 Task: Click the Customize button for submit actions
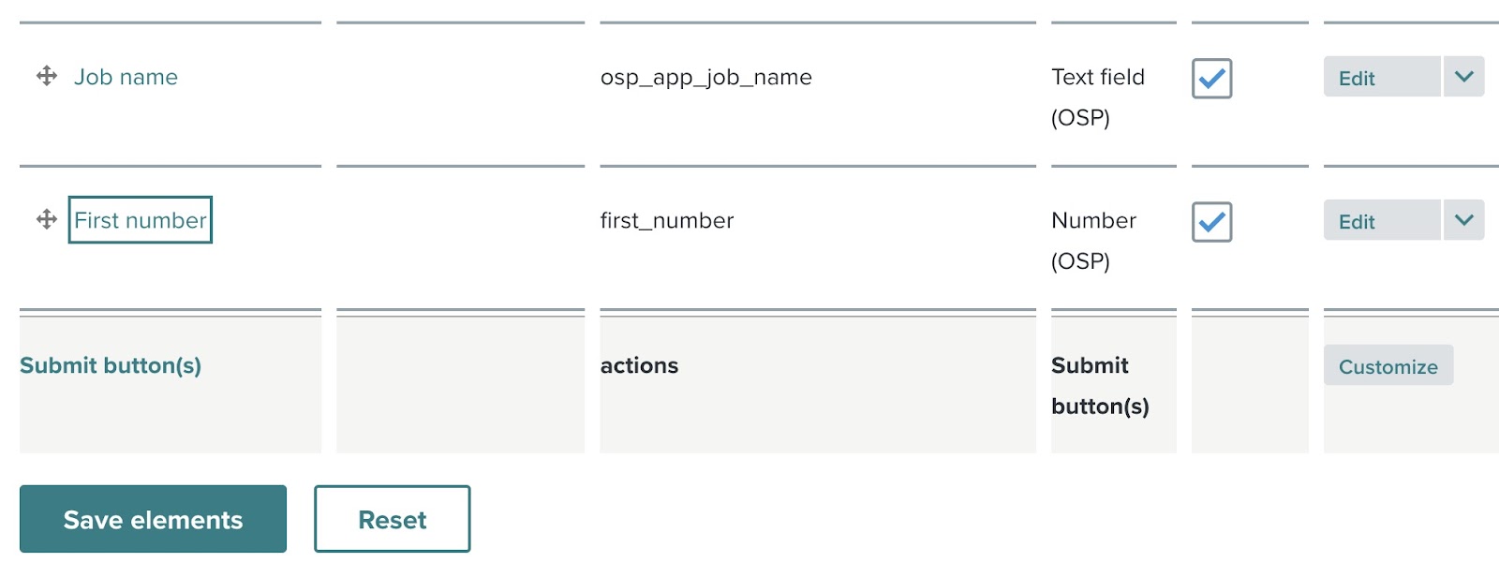click(x=1388, y=366)
